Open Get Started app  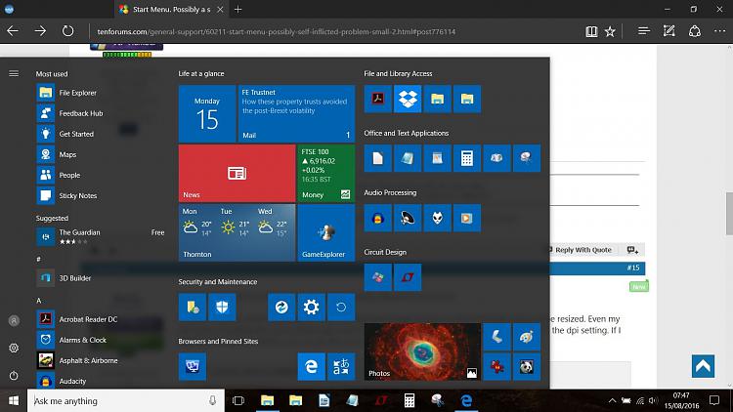101,134
